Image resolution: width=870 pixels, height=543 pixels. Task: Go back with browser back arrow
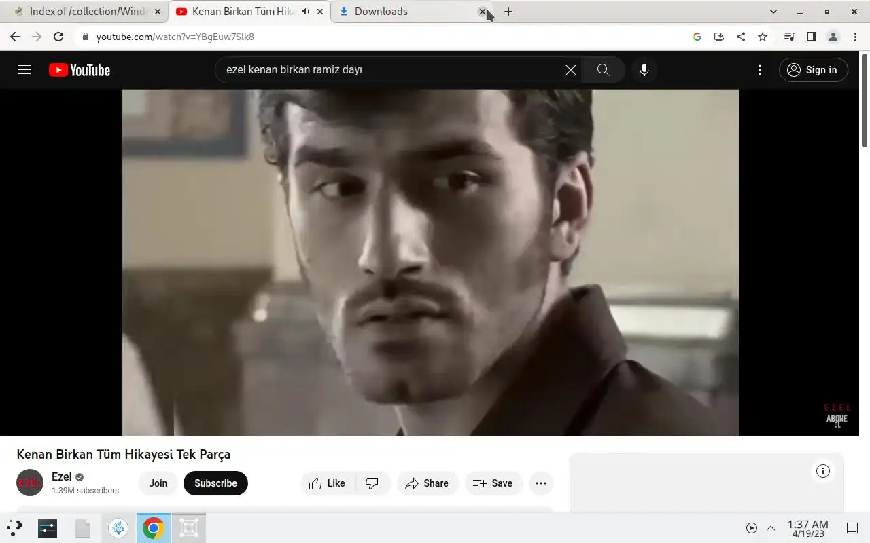[15, 37]
